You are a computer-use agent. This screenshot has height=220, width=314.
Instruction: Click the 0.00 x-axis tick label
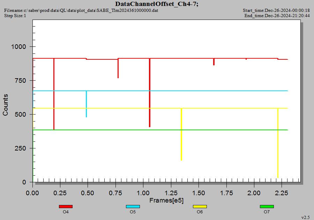(x=32, y=193)
